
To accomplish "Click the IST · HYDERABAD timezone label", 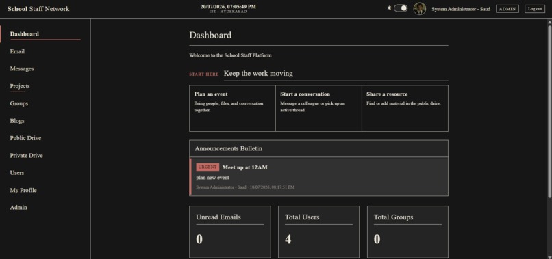I will click(x=228, y=12).
